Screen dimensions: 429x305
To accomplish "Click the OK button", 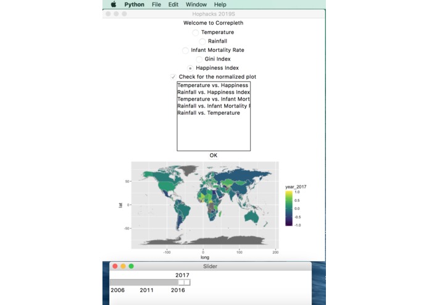I will pyautogui.click(x=214, y=156).
